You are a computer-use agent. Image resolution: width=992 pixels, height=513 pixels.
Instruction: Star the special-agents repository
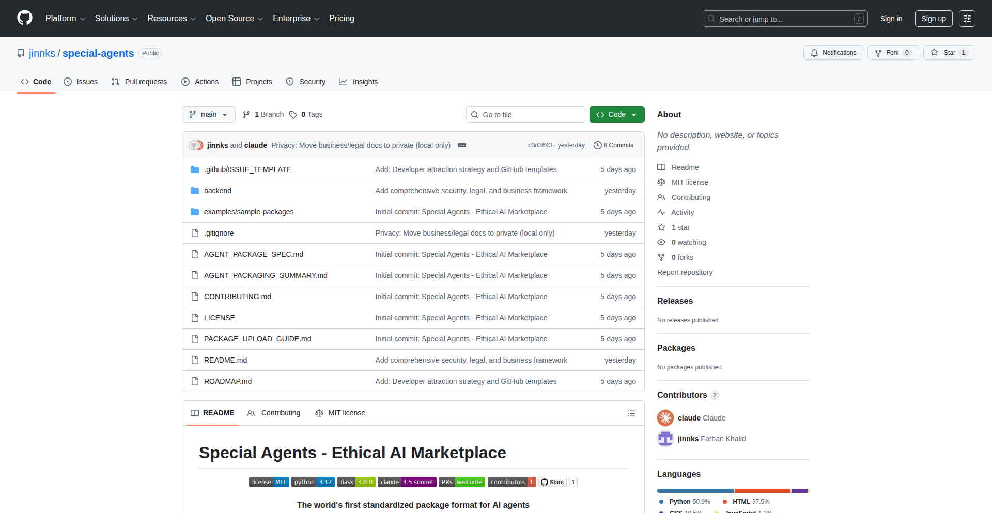949,52
